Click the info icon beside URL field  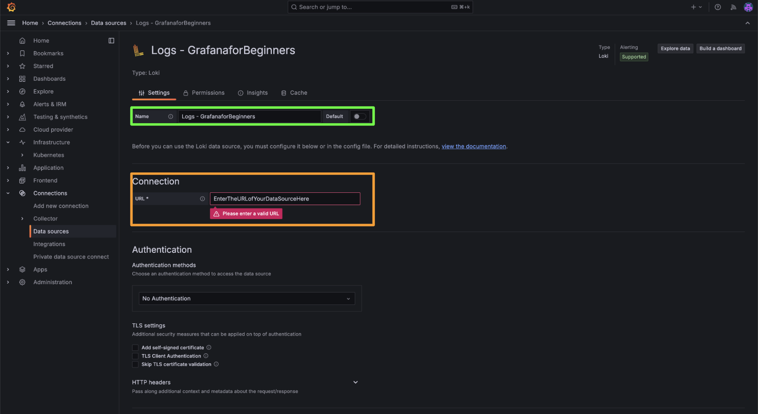[202, 199]
